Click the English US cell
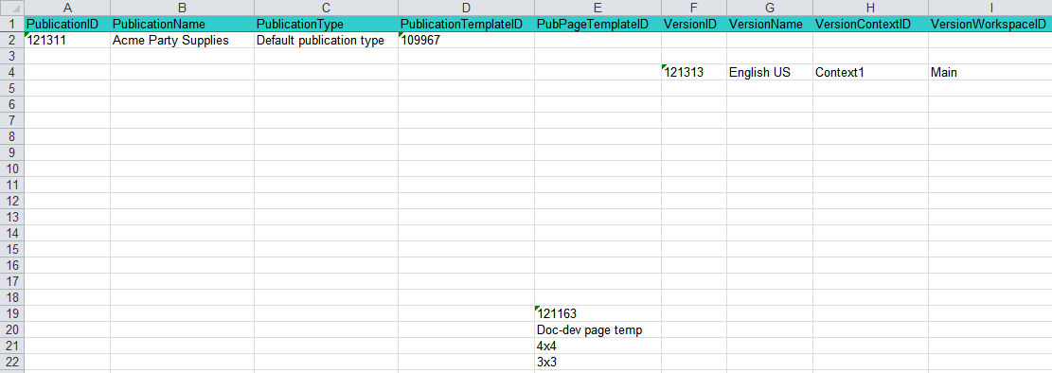This screenshot has height=373, width=1052. (x=770, y=73)
